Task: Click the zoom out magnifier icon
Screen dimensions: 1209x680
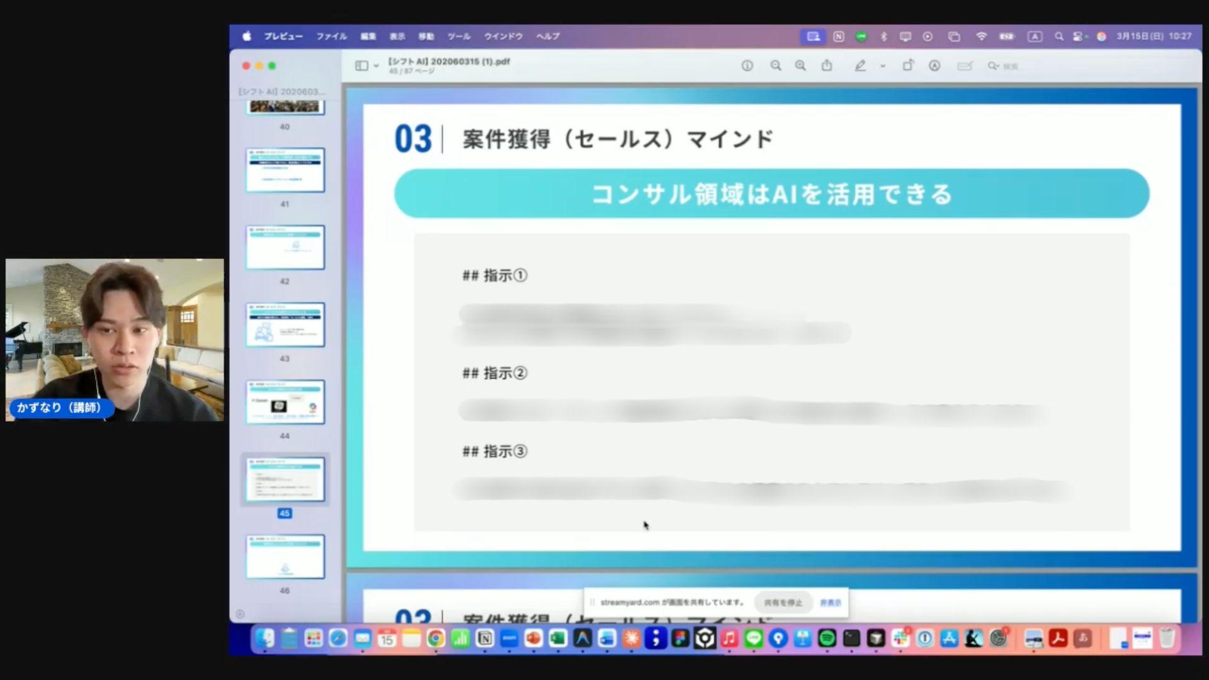Action: click(776, 65)
